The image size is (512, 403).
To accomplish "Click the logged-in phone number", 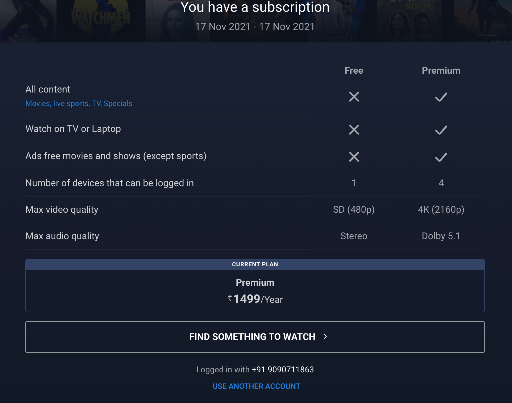I will 283,369.
